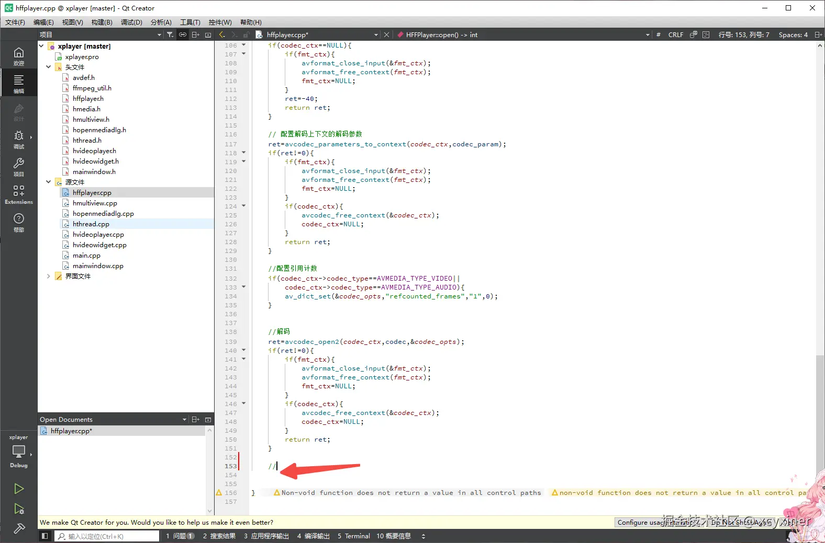Click the Build hammer icon
This screenshot has width=825, height=543.
(x=19, y=529)
